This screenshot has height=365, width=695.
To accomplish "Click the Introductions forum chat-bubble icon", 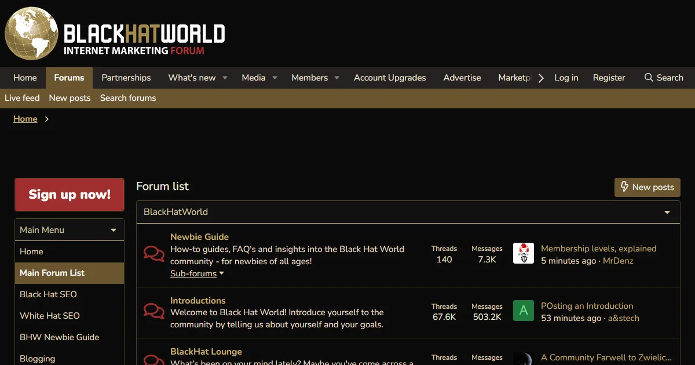I will tap(153, 311).
